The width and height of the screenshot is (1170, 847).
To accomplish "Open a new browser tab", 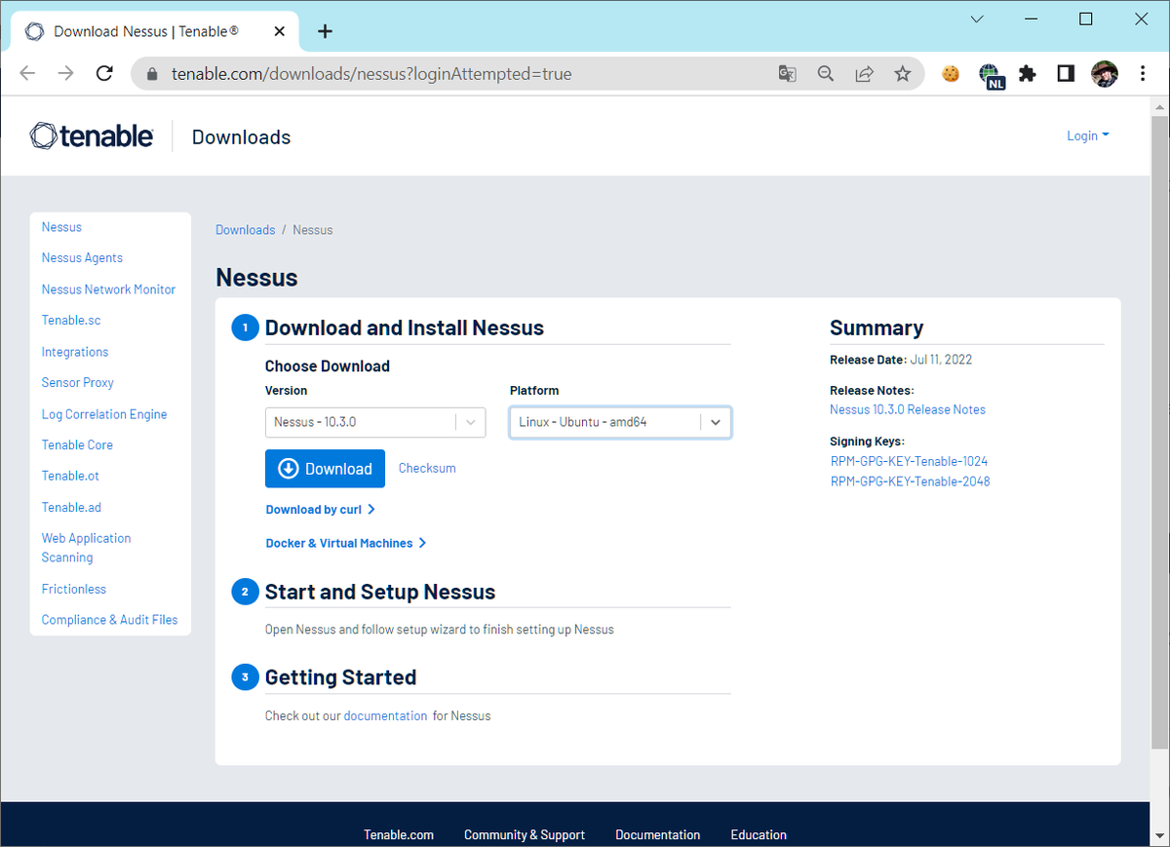I will [x=325, y=31].
